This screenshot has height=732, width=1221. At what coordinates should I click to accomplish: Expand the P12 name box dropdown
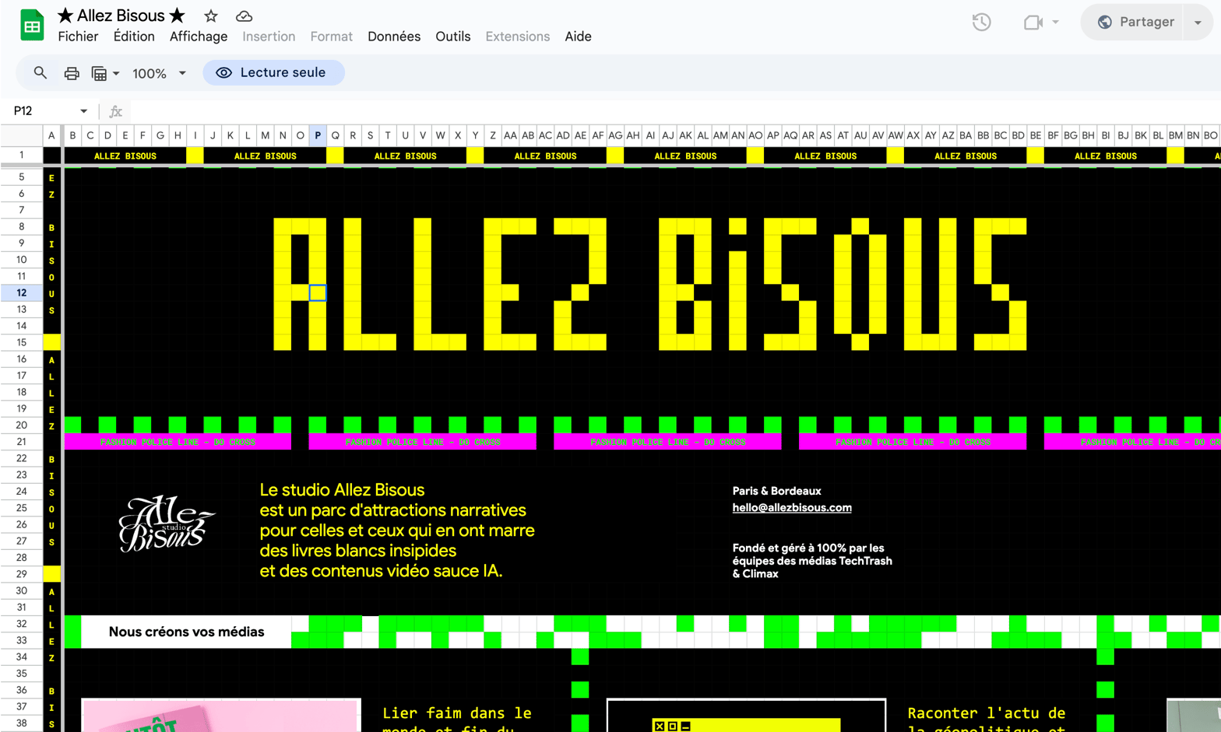tap(83, 111)
